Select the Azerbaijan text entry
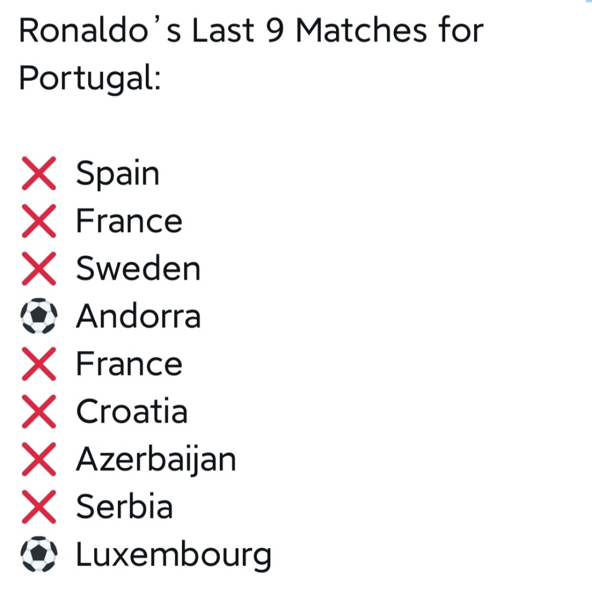Screen dimensions: 592x592 156,459
